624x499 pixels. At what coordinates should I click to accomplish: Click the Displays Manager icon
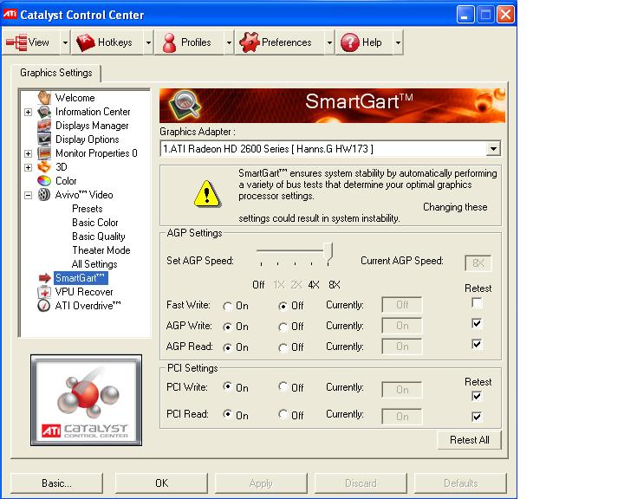[44, 126]
